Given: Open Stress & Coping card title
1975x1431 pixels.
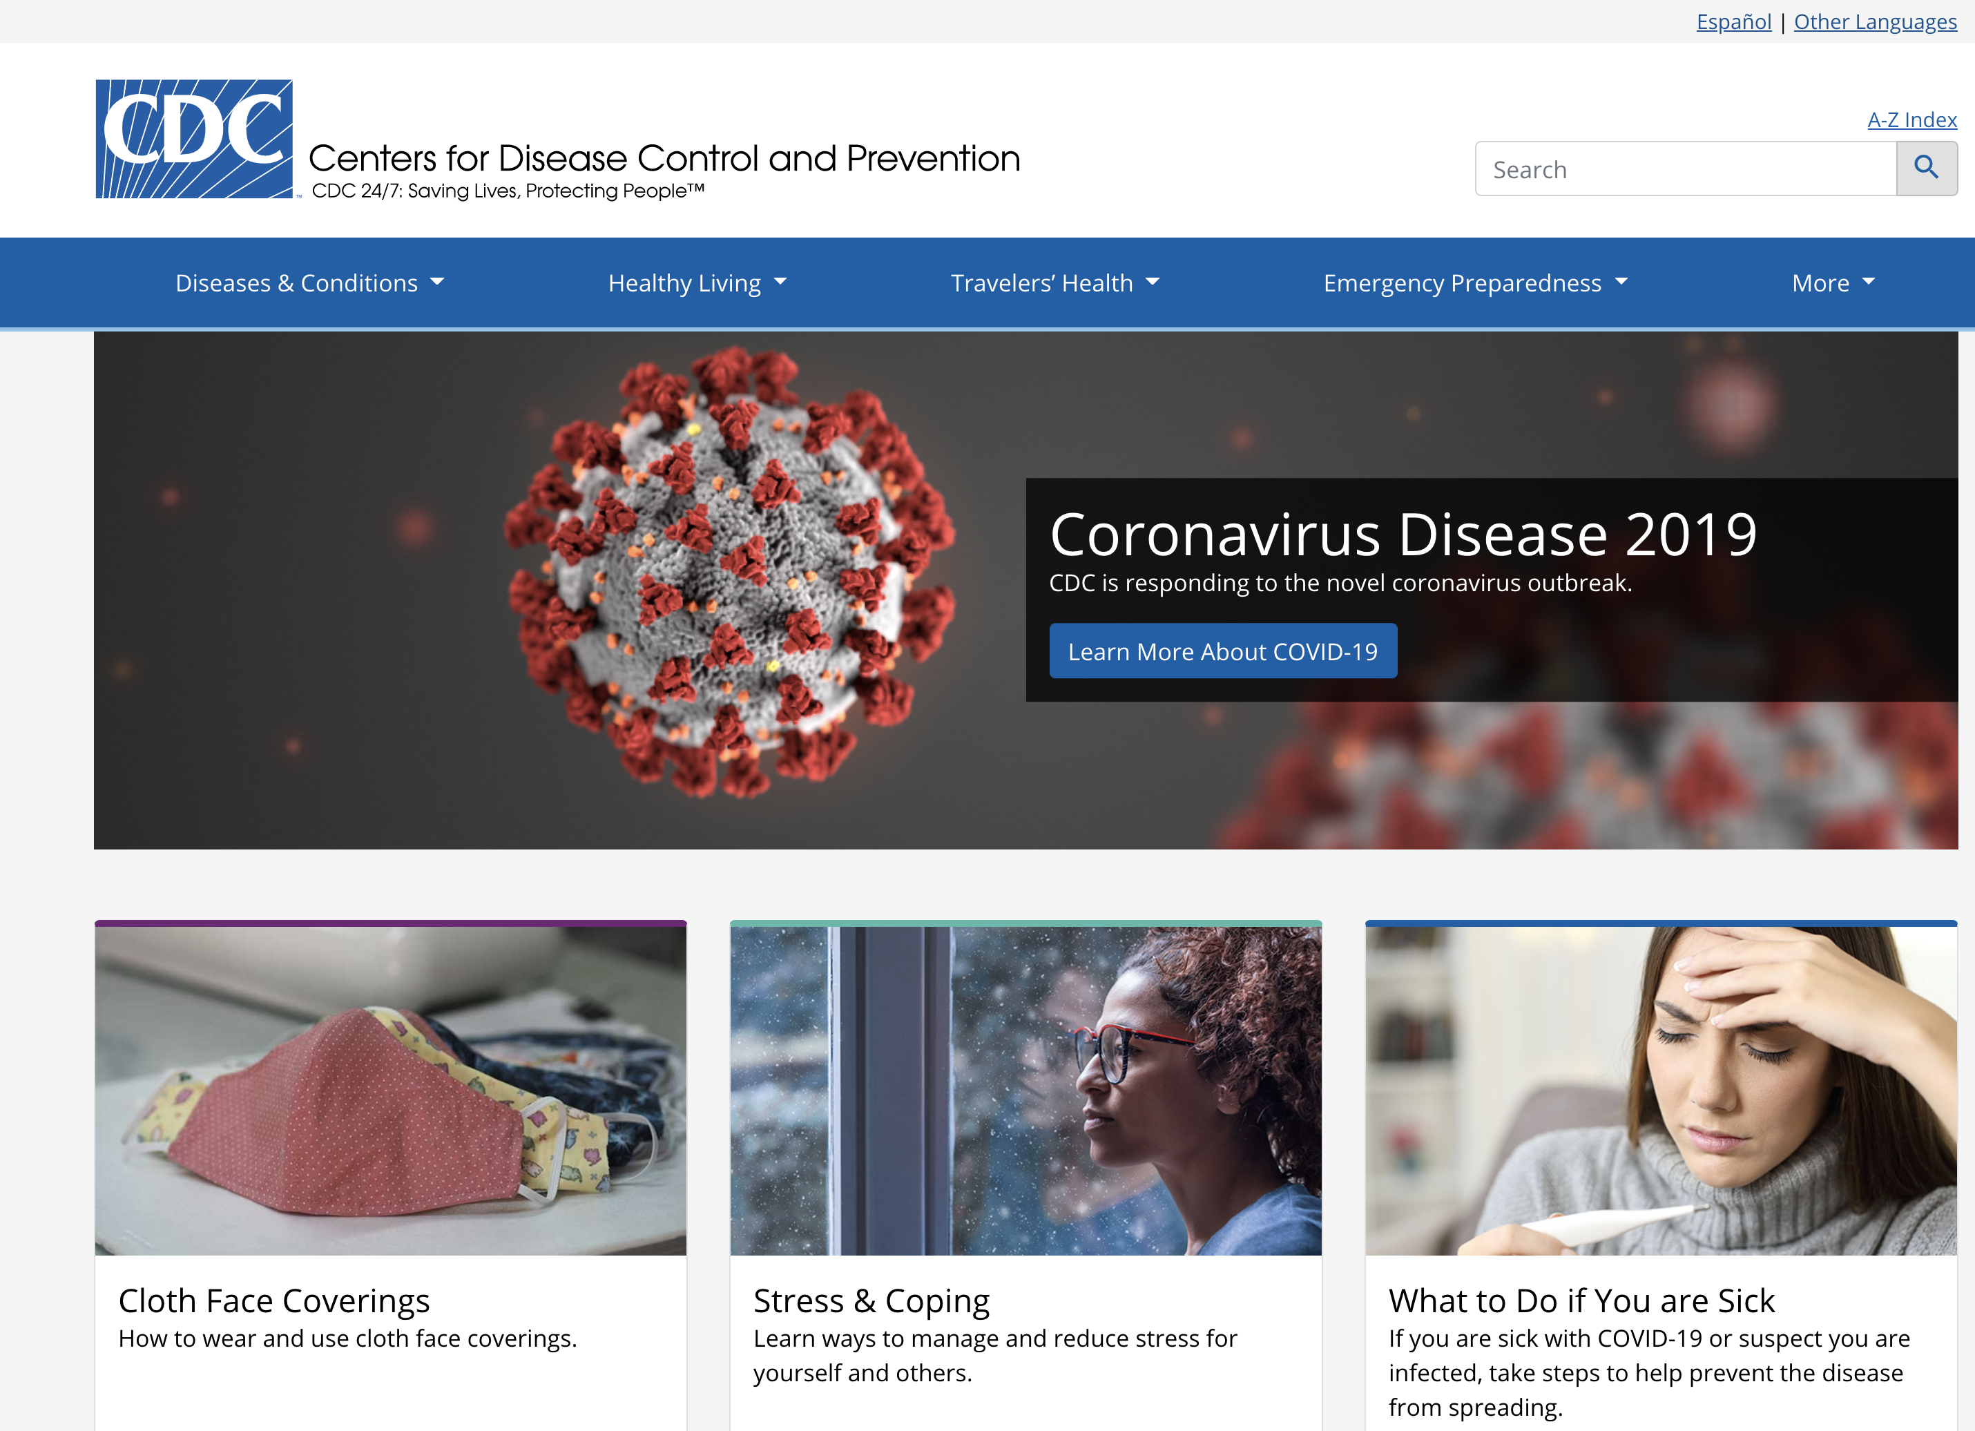Looking at the screenshot, I should (871, 1300).
